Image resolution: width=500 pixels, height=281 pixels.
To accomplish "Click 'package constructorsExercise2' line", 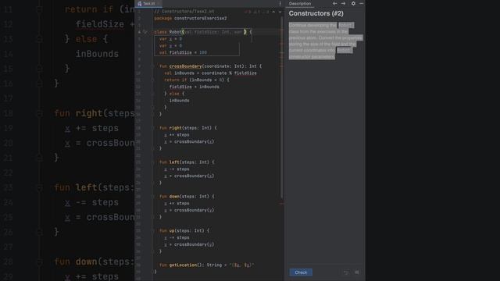I will point(191,19).
